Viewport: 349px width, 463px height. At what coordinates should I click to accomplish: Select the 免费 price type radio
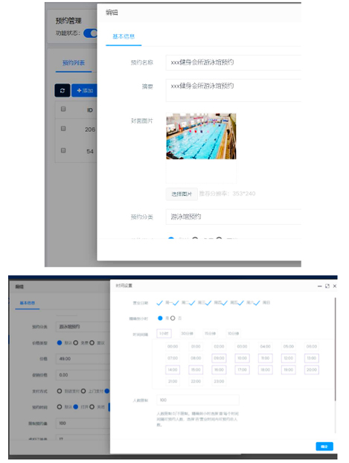tap(76, 342)
